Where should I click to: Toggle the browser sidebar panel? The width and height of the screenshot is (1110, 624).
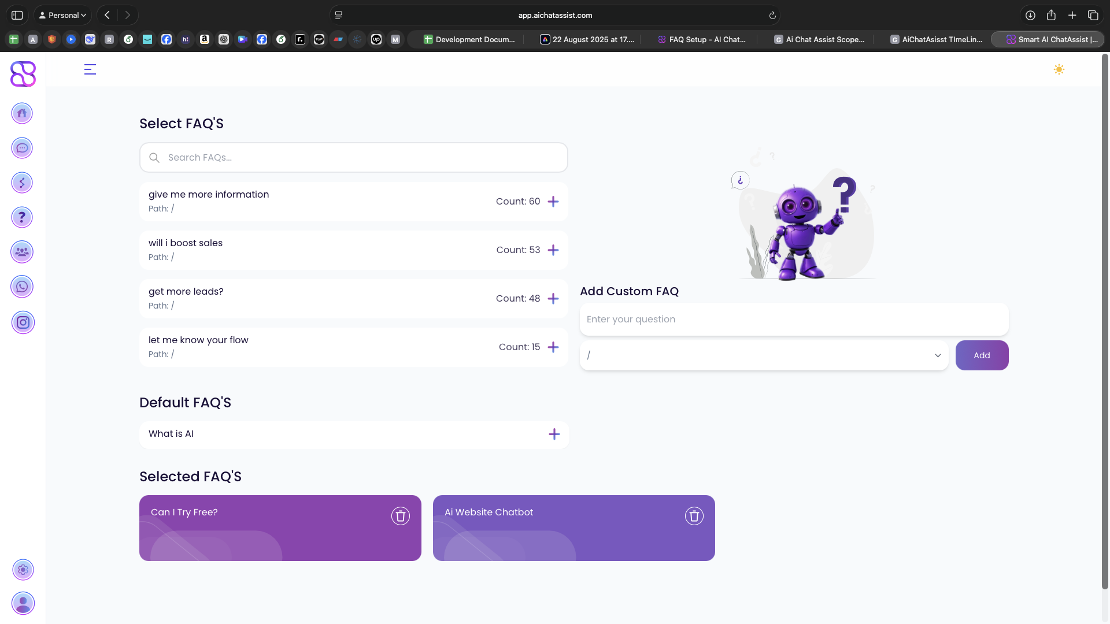17,15
